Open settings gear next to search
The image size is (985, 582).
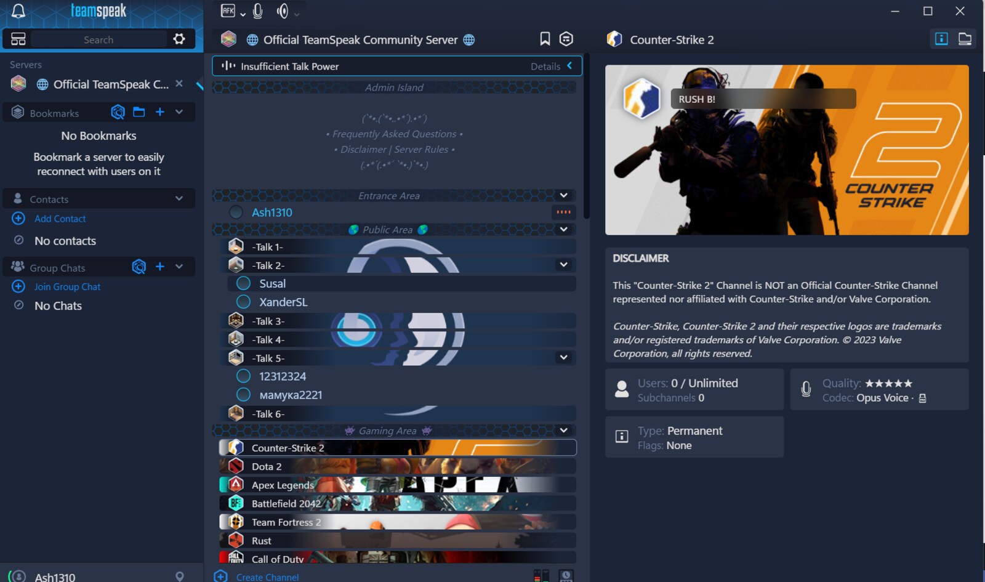[x=179, y=39]
